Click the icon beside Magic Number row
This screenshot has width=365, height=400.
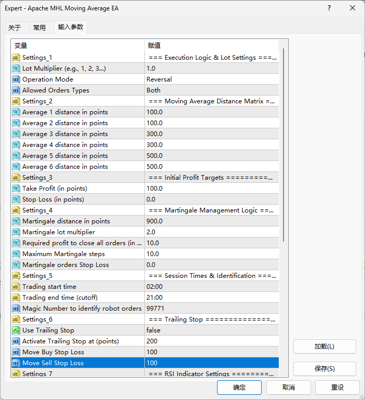(16, 309)
